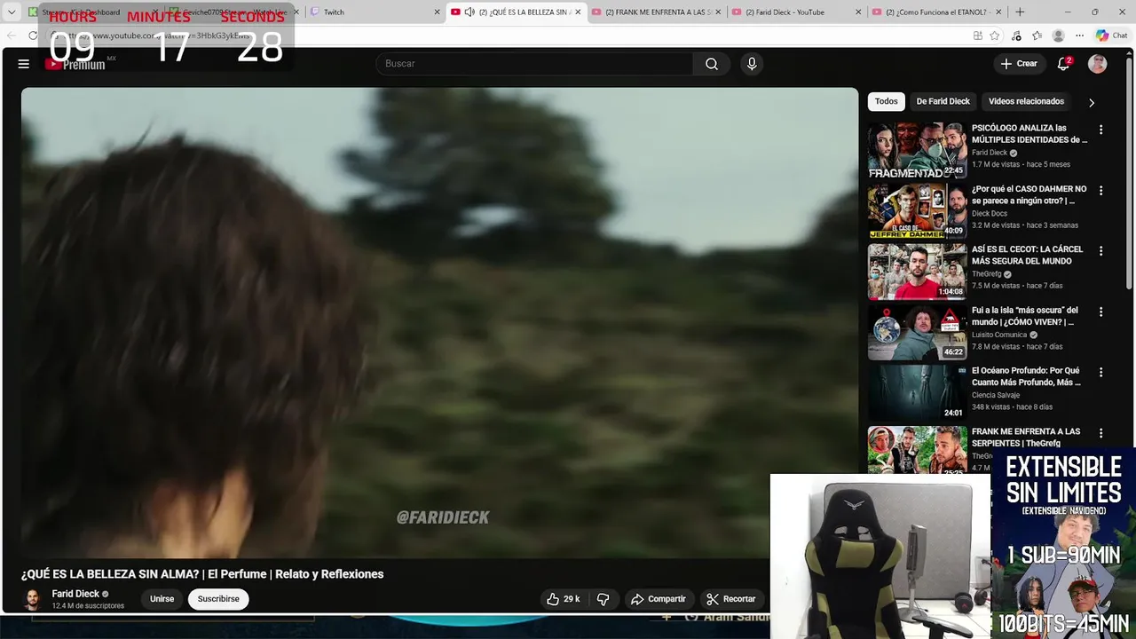Open the FRANK ME ENFRENTA A LAS SERPIENTES thumbnail
Screen dimensions: 1136x639
click(x=917, y=450)
